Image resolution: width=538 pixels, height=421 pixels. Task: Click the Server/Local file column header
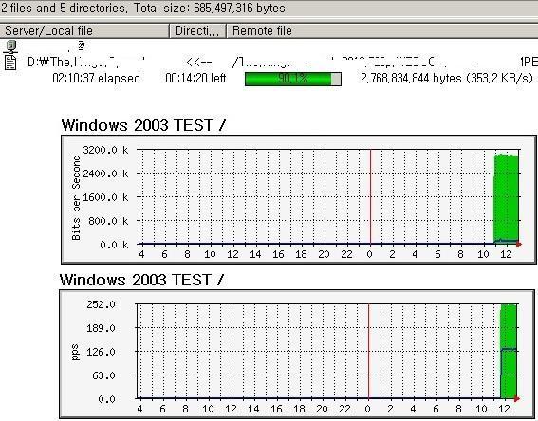84,31
